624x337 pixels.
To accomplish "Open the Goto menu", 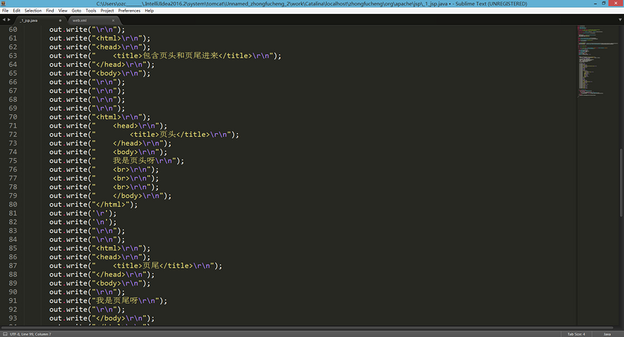I will tap(76, 11).
